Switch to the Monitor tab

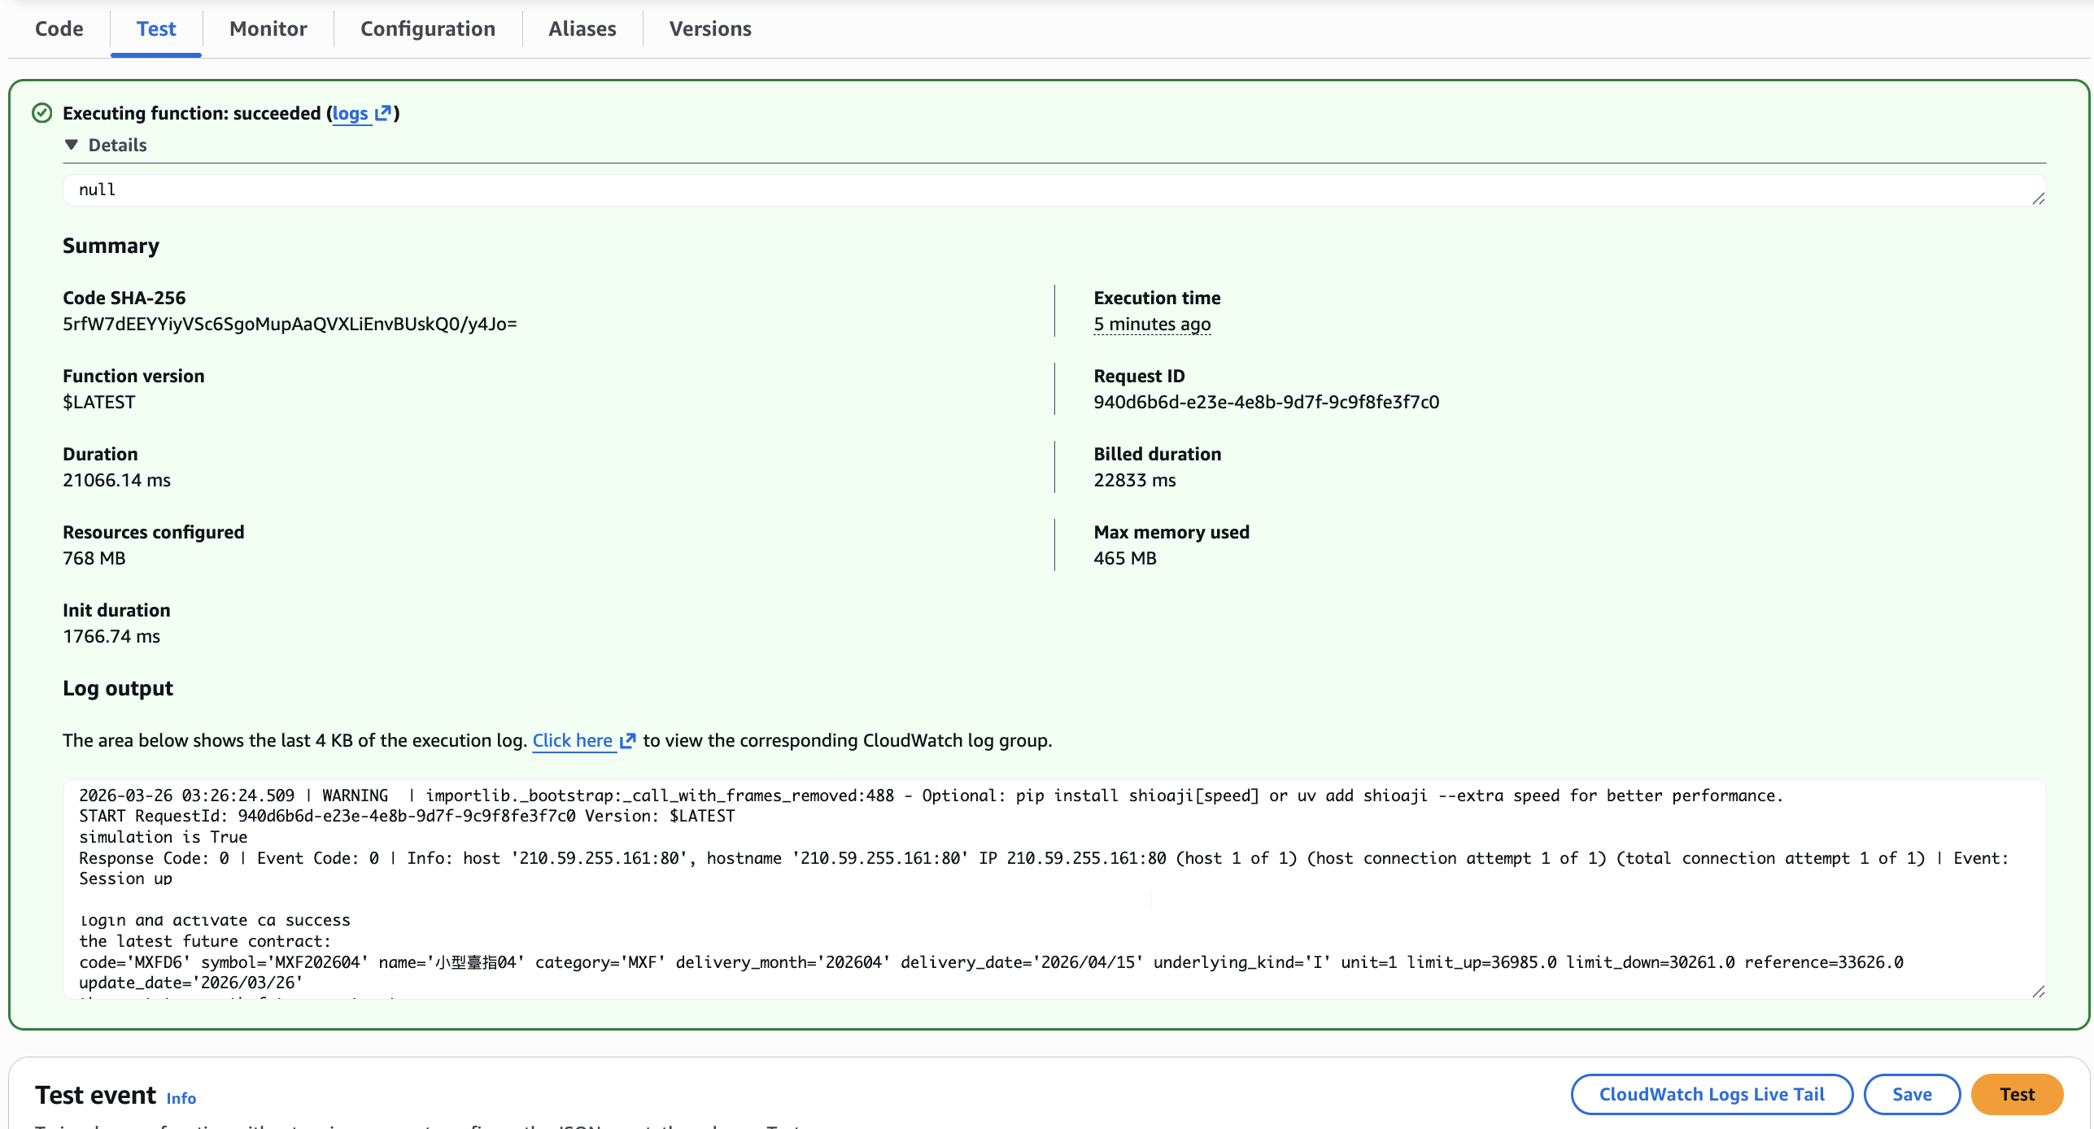pos(268,28)
